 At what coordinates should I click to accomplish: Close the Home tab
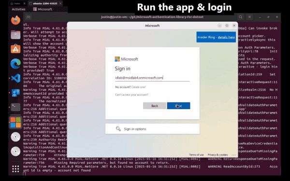25,3
